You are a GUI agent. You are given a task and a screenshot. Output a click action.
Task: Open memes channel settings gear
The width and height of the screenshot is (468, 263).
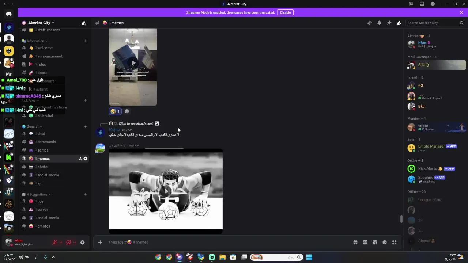(x=86, y=159)
